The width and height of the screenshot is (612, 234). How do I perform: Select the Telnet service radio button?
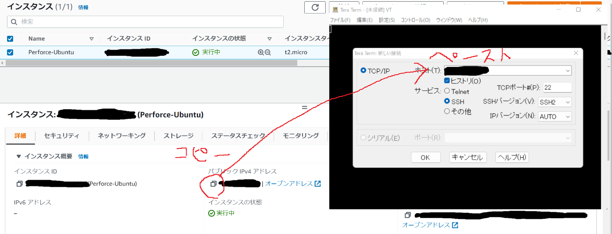point(447,91)
